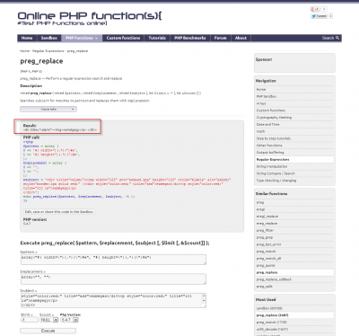Open the Home menu item
359x336 pixels.
(x=27, y=38)
